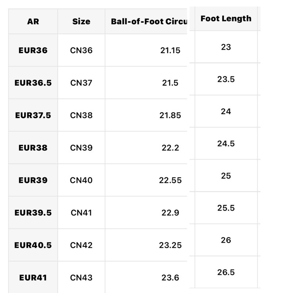Click the EUR36 row label
293x293 pixels.
(33, 50)
